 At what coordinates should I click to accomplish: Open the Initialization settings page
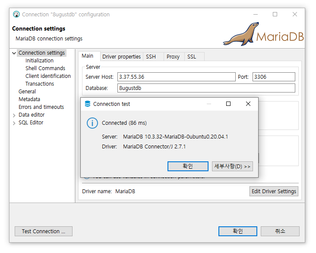39,60
